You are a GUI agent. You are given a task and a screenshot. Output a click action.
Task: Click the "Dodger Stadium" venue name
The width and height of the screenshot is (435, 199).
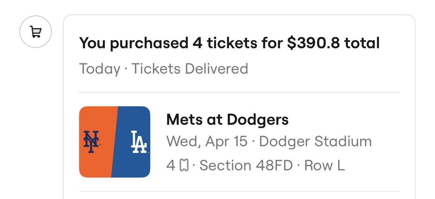pos(315,142)
